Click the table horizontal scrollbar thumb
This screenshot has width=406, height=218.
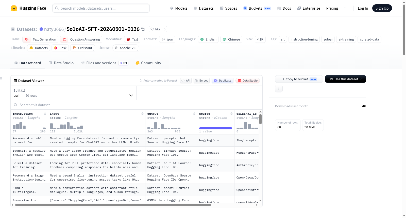click(x=113, y=205)
